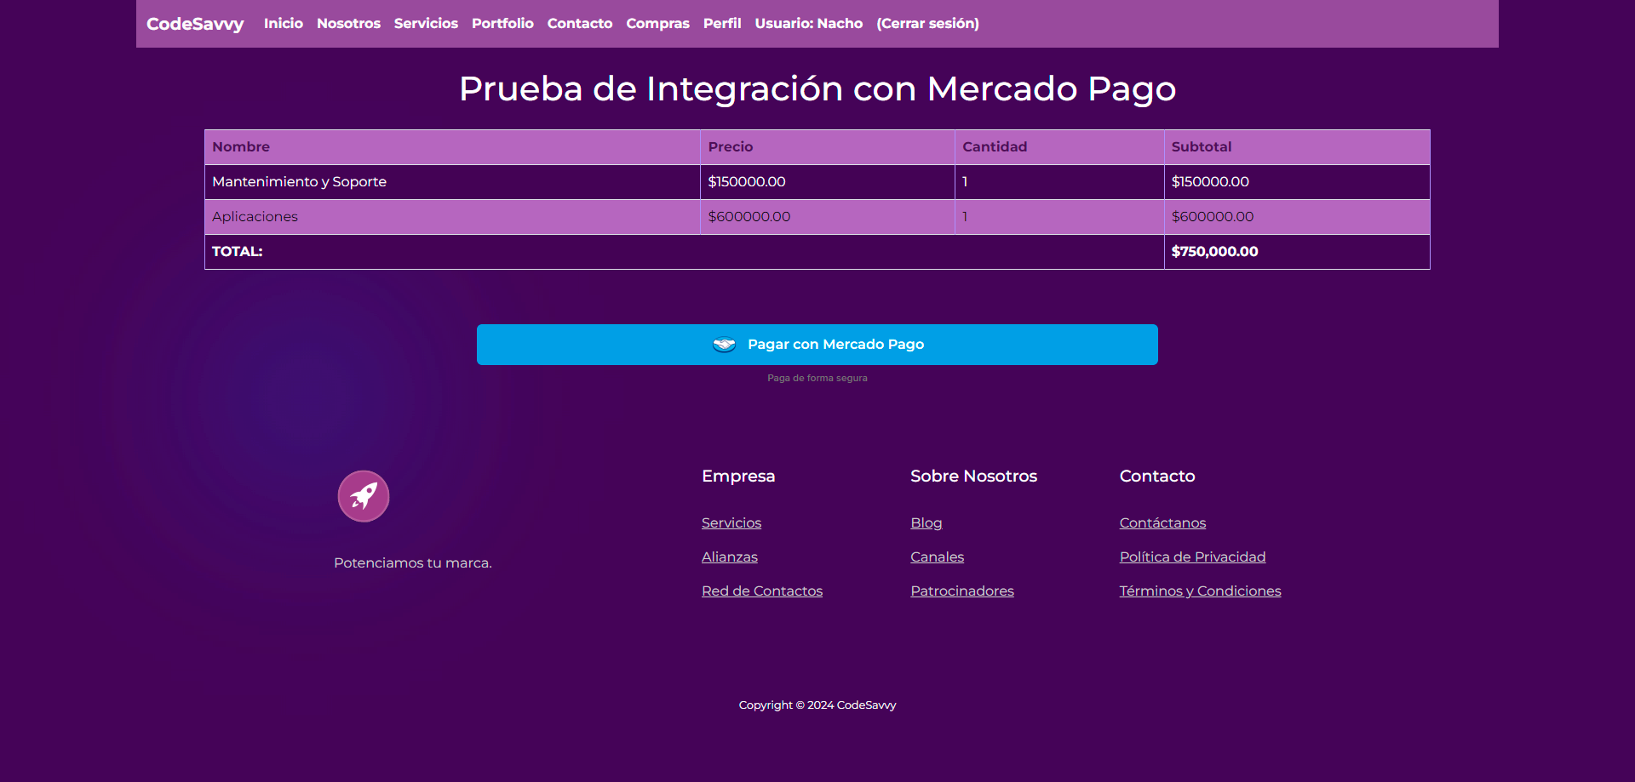Image resolution: width=1635 pixels, height=782 pixels.
Task: Open Política de Privacidad link
Action: pyautogui.click(x=1192, y=557)
